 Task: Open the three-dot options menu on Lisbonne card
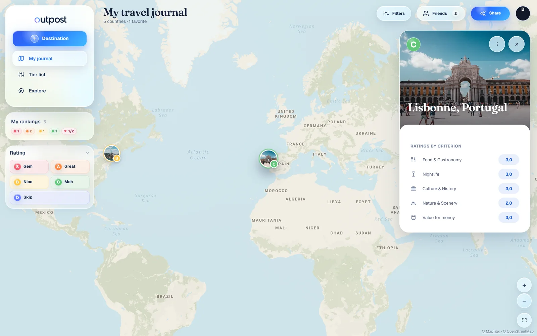click(x=497, y=44)
